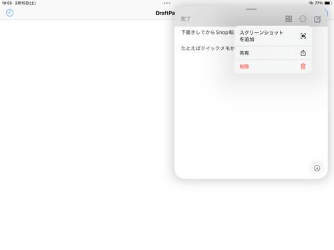Tap the 10:55 clock in status bar
Image resolution: width=334 pixels, height=250 pixels.
tap(7, 3)
